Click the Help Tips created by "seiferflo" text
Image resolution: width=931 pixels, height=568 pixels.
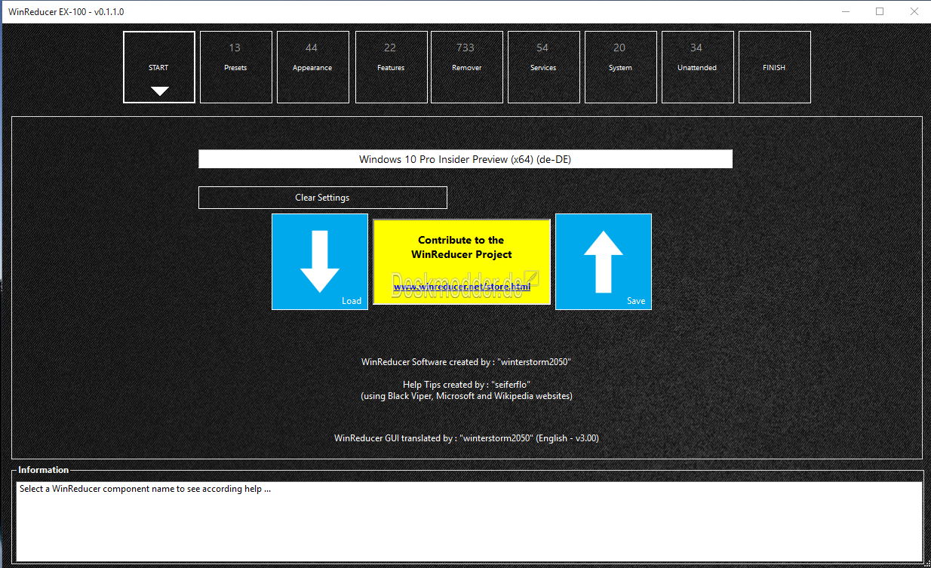465,385
